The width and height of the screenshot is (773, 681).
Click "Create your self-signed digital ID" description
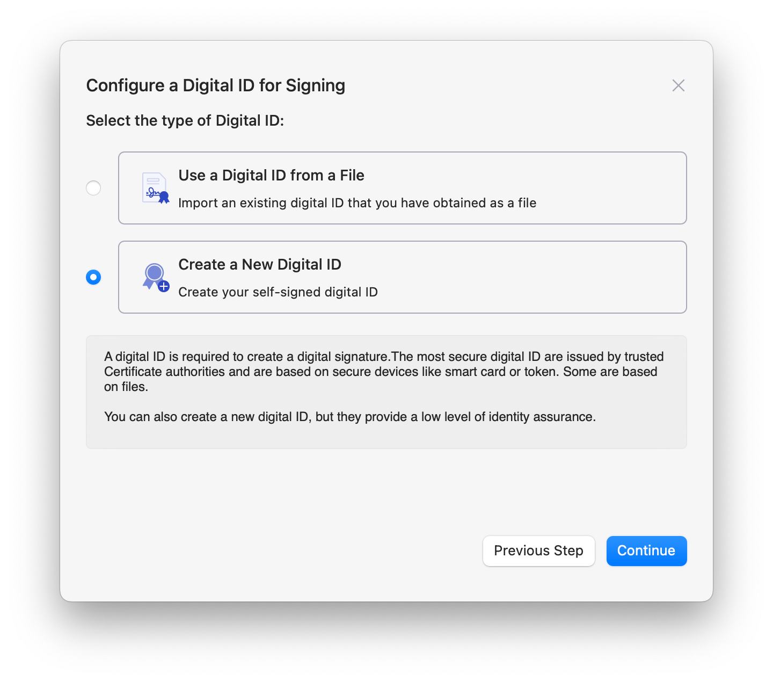tap(278, 292)
